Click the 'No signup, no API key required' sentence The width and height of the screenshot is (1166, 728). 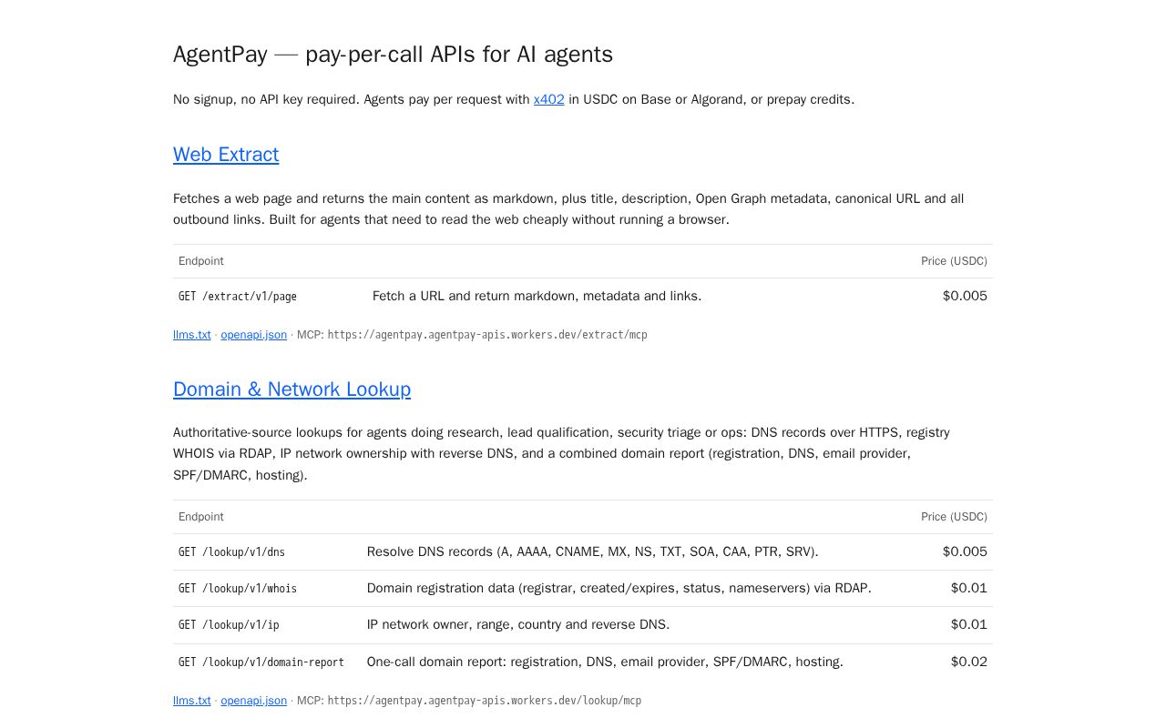point(514,99)
